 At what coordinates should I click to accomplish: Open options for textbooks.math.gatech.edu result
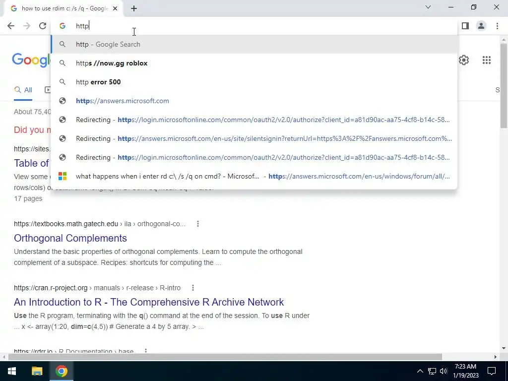coord(197,224)
